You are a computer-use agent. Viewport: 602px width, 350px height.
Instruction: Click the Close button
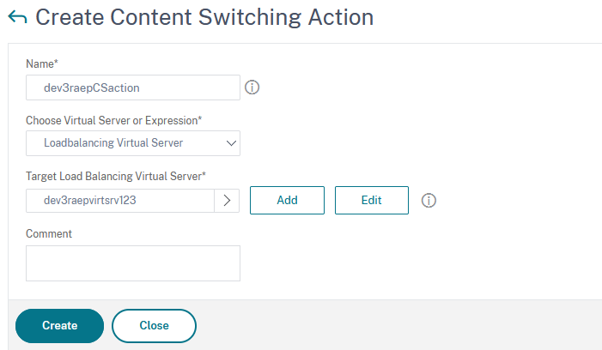(154, 325)
